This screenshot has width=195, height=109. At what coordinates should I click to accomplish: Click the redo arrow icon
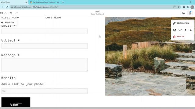point(16,13)
